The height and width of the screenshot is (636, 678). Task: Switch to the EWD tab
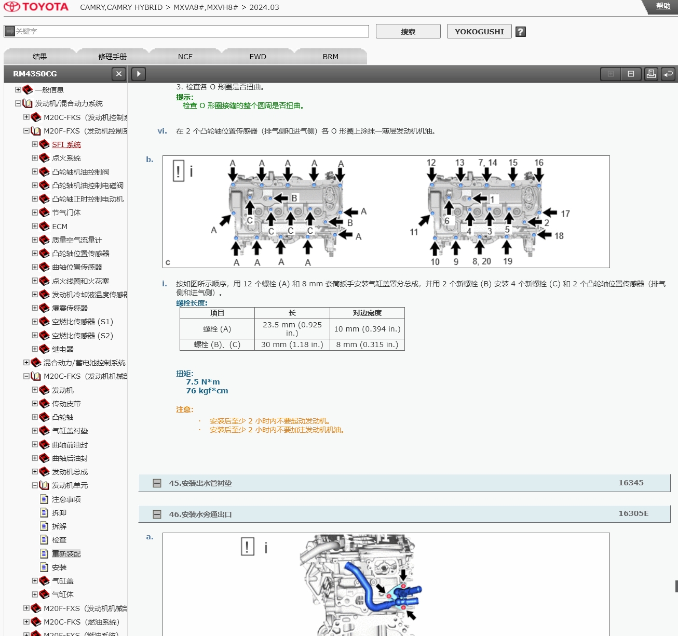coord(257,57)
